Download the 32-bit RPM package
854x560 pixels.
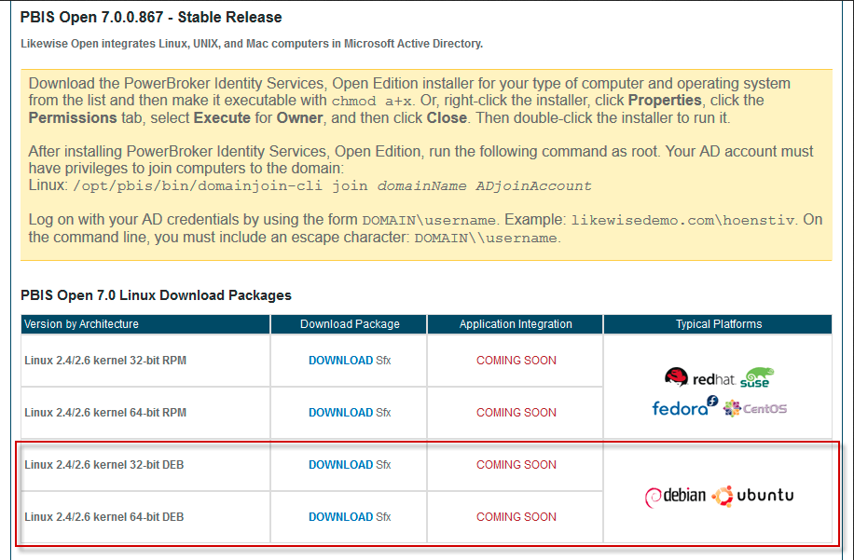coord(340,361)
